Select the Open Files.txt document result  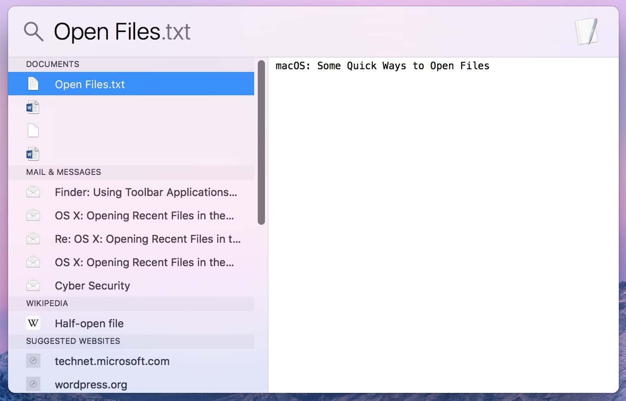tap(90, 84)
